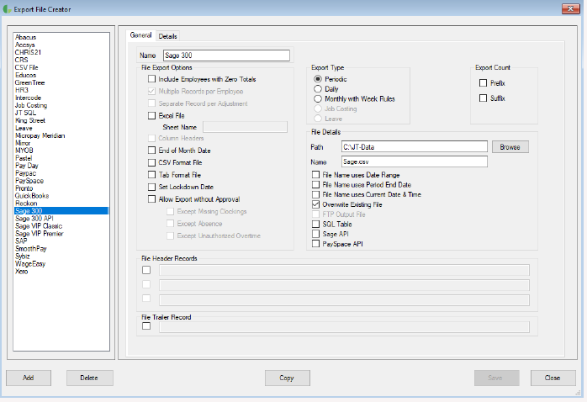The height and width of the screenshot is (402, 587).
Task: Click the Copy button
Action: (287, 378)
